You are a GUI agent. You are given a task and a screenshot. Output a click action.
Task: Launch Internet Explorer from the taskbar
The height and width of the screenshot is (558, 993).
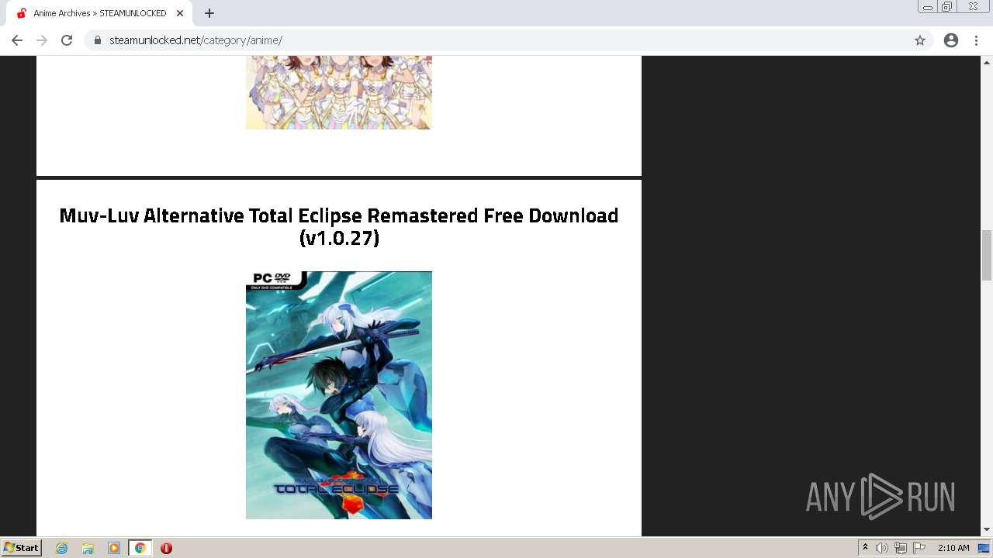point(62,548)
